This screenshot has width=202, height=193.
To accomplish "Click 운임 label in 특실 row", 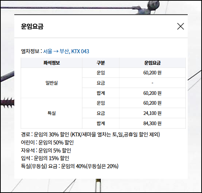I will pos(101,103).
